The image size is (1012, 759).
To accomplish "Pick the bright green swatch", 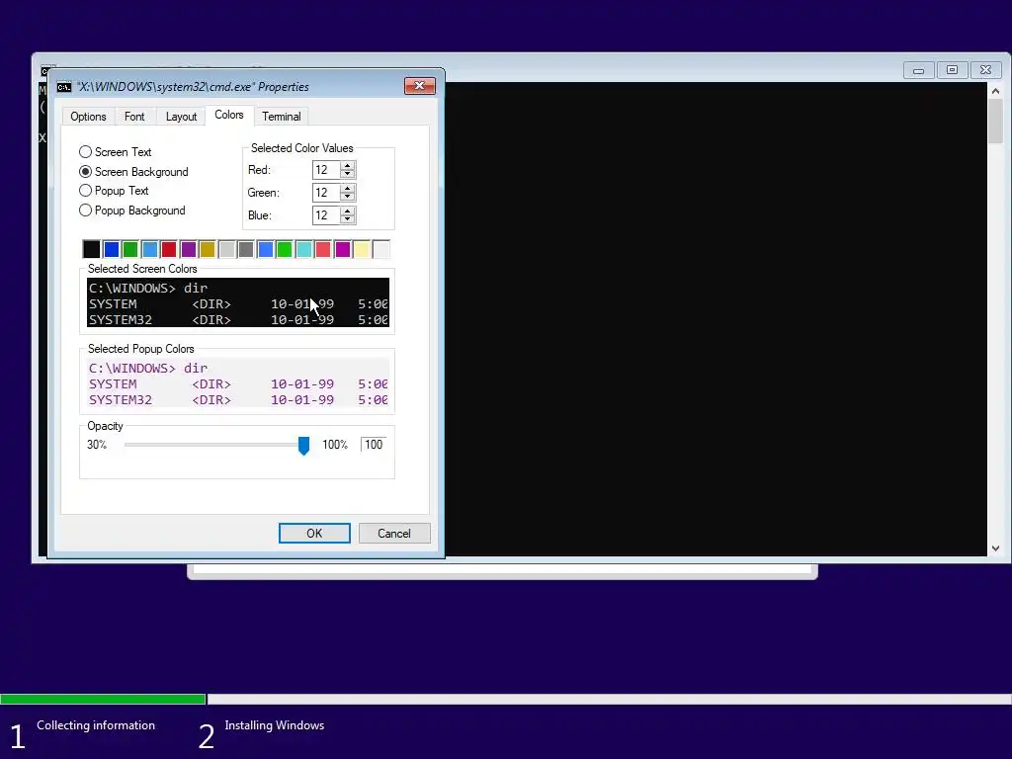I will click(x=285, y=249).
